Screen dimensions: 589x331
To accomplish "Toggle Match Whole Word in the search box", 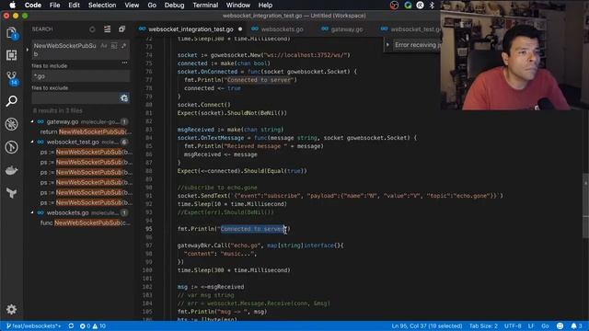I will click(x=114, y=46).
